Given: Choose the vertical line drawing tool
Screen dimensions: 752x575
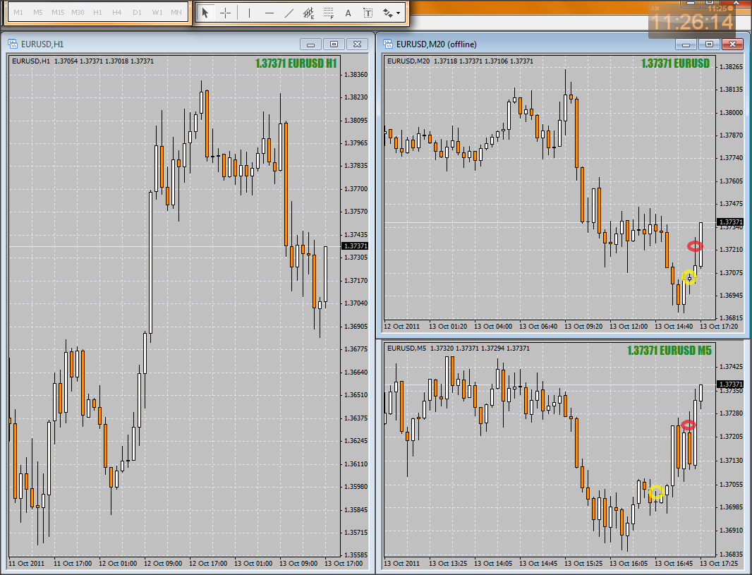Looking at the screenshot, I should point(249,13).
